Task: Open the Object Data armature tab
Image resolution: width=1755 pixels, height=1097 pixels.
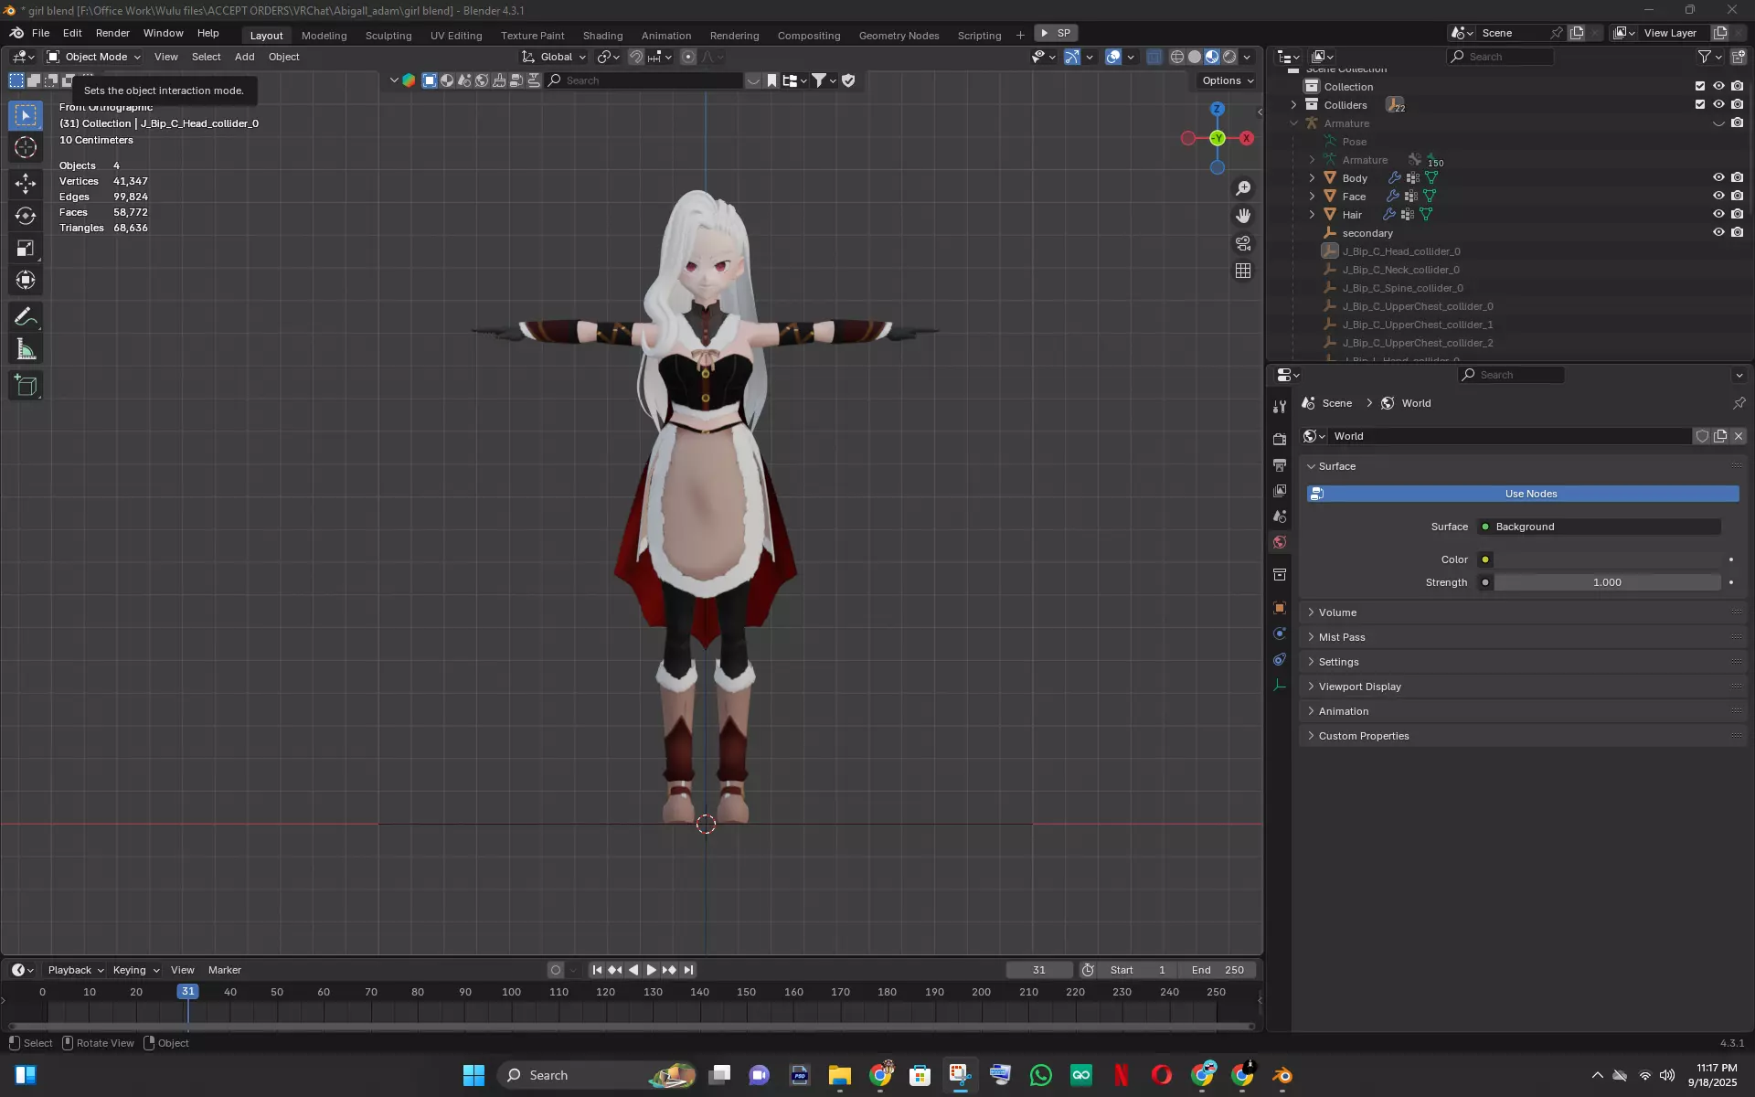Action: 1280,685
